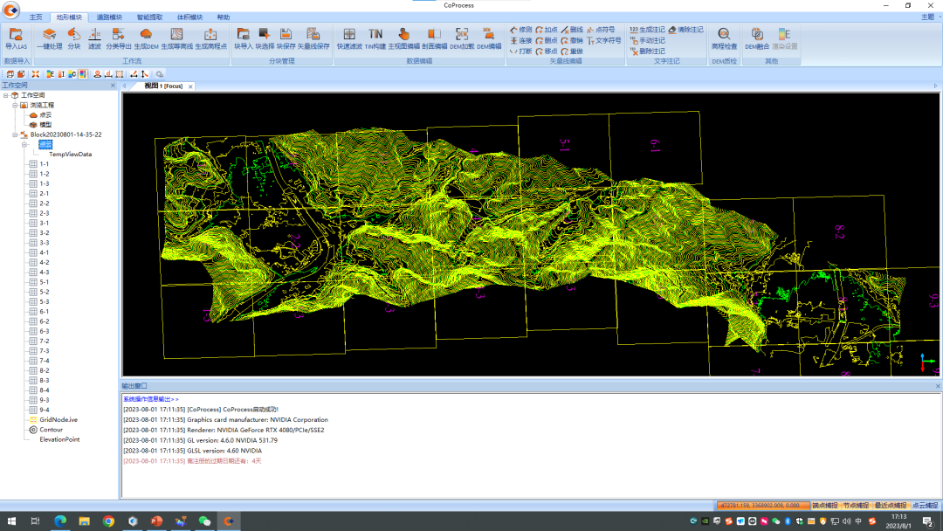This screenshot has width=943, height=531.
Task: Collapse the 工作空间 root tree node
Action: (x=6, y=95)
